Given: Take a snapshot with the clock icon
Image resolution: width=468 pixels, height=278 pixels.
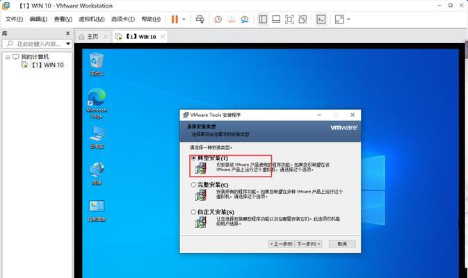Looking at the screenshot, I should (x=218, y=19).
